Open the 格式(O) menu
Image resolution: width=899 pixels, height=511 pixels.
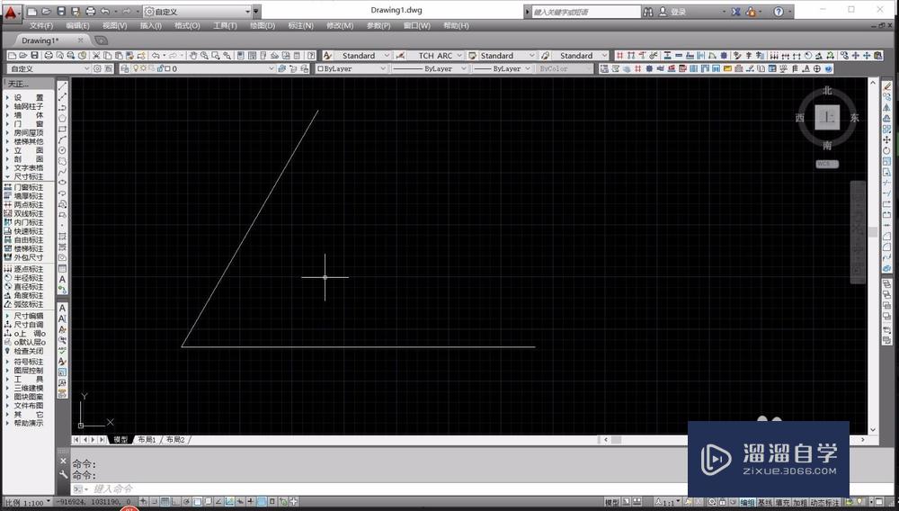[187, 26]
